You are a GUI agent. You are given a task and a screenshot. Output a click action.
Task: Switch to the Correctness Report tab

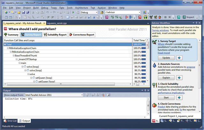coord(82,35)
